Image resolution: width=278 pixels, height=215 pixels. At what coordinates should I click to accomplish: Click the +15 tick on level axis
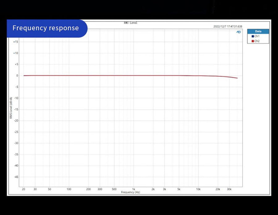[x=16, y=42]
